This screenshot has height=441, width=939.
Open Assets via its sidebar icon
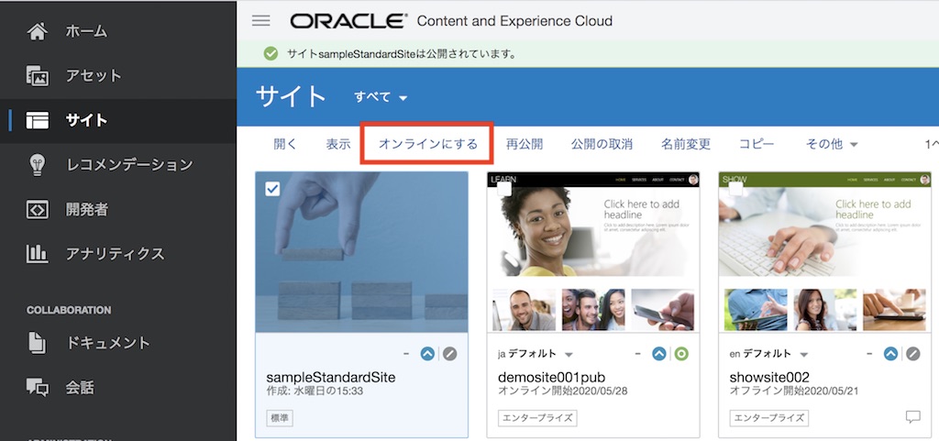[x=37, y=76]
